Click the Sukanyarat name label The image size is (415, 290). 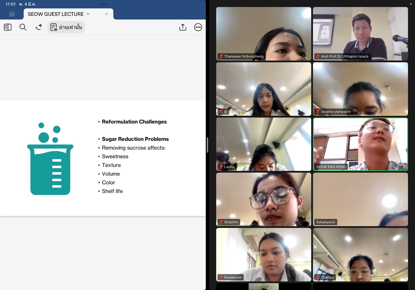(325, 222)
